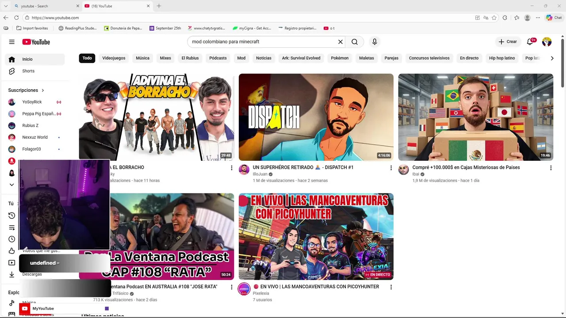
Task: Open the Adivina el Borracho video thumbnail
Action: click(157, 117)
